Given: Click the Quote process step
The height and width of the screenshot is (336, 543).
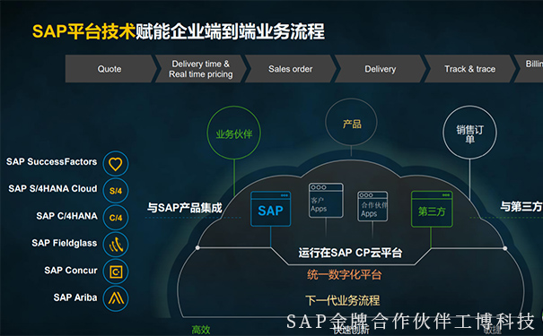Looking at the screenshot, I should [x=110, y=69].
